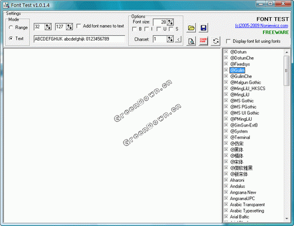This screenshot has width=294, height=226.
Task: Open print preview magnifier icon
Action: [x=191, y=41]
